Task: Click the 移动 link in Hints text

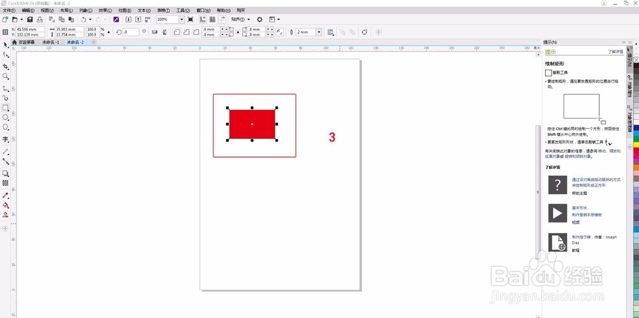Action: tap(601, 151)
